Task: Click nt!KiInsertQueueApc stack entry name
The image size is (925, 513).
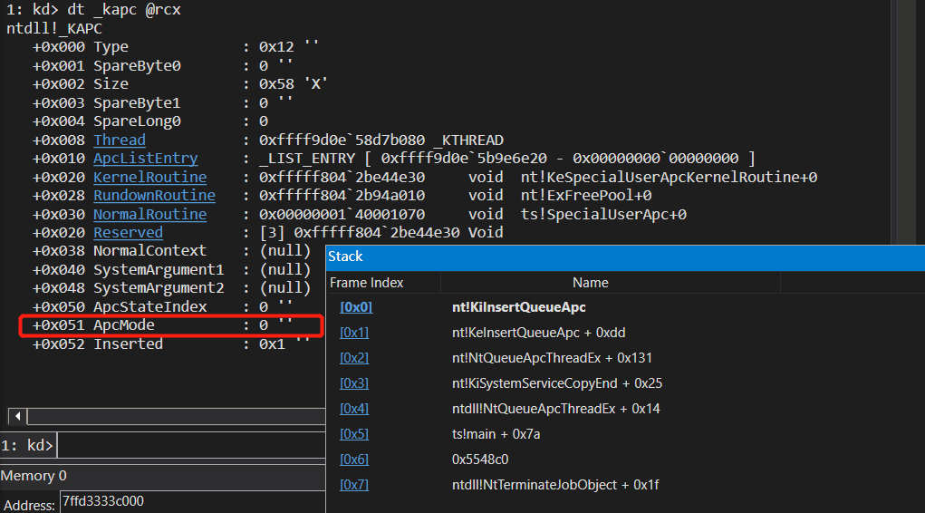Action: (x=518, y=307)
